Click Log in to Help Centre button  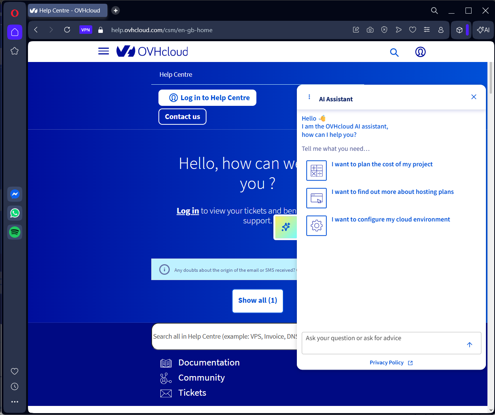point(207,98)
